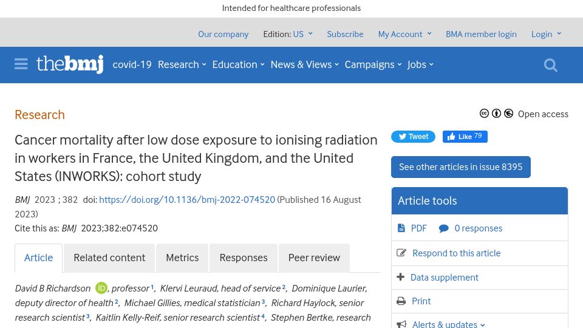Expand the Education navigation menu

pos(238,64)
